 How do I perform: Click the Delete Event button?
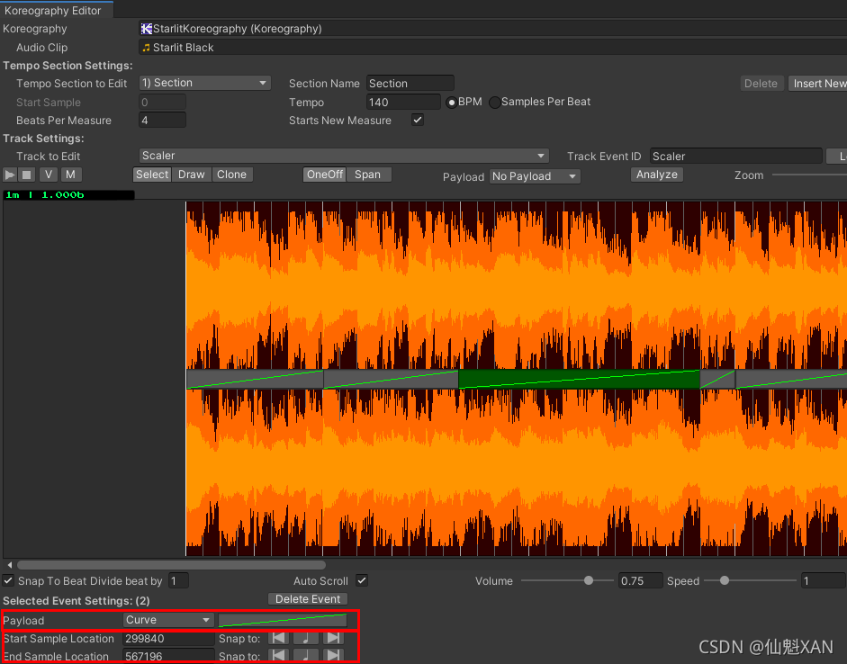coord(308,598)
